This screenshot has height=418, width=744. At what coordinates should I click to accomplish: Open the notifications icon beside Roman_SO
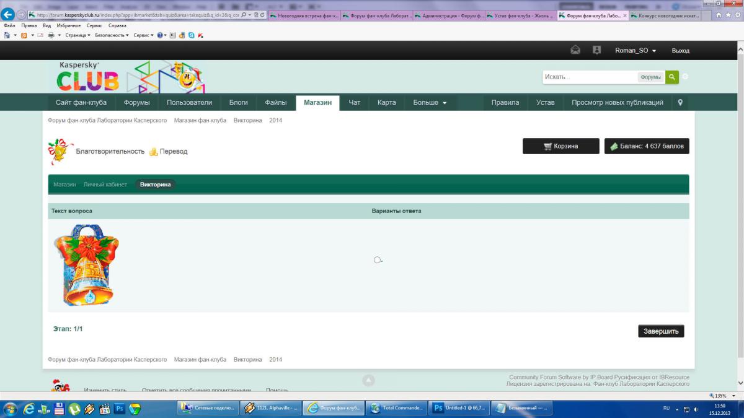click(597, 50)
